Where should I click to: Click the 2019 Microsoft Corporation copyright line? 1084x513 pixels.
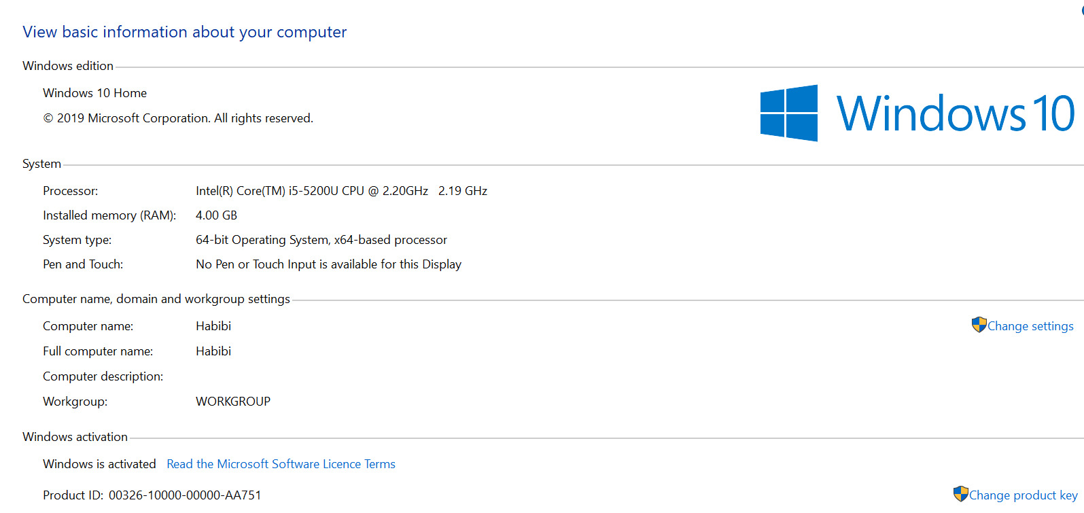[178, 118]
